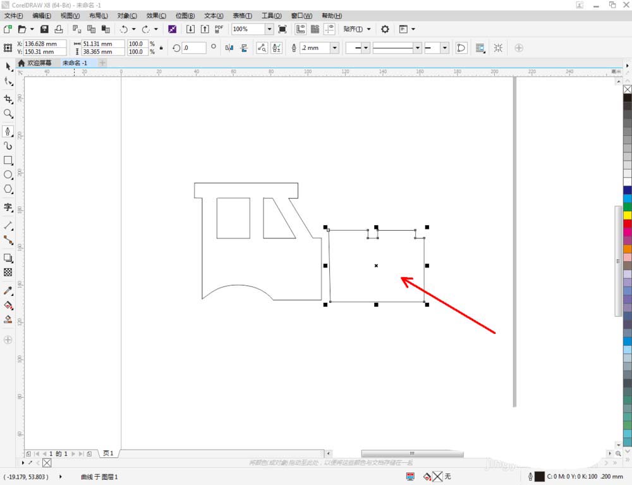
Task: Select the Connector tool
Action: pos(8,240)
